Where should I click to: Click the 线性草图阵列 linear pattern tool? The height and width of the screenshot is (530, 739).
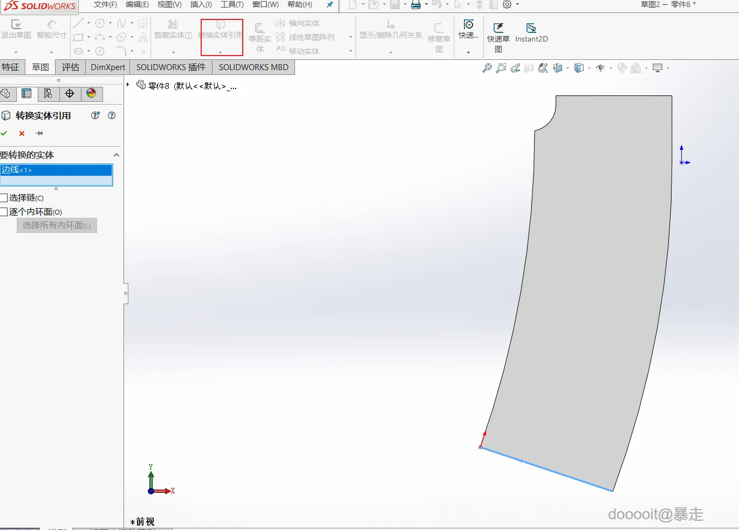(x=305, y=37)
